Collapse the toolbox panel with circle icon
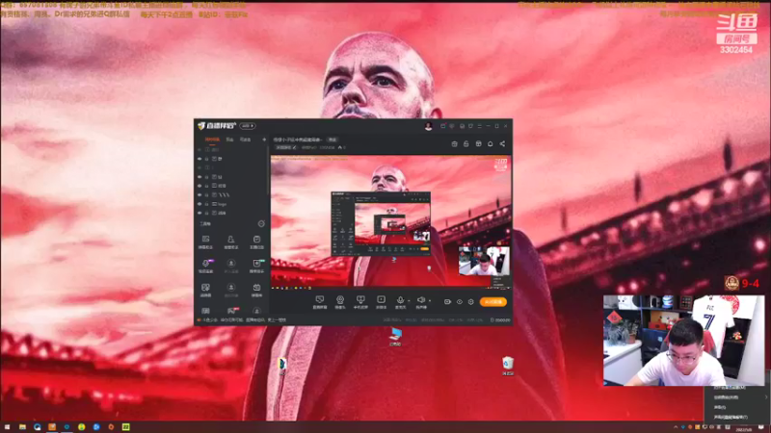The height and width of the screenshot is (433, 771). pos(261,224)
